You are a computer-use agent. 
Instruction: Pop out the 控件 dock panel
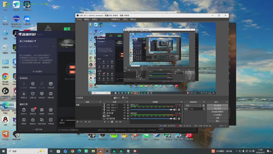click(227, 102)
